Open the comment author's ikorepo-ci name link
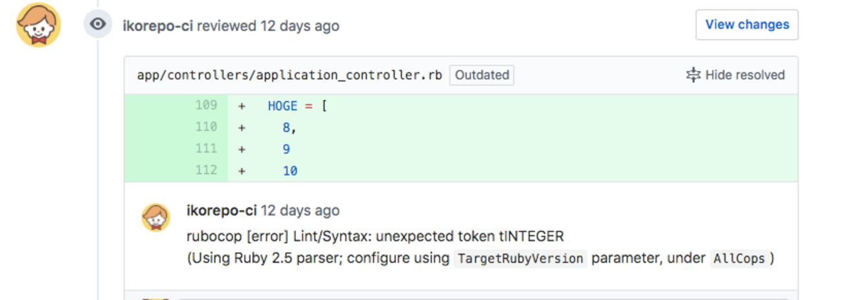This screenshot has height=300, width=842. [x=222, y=211]
